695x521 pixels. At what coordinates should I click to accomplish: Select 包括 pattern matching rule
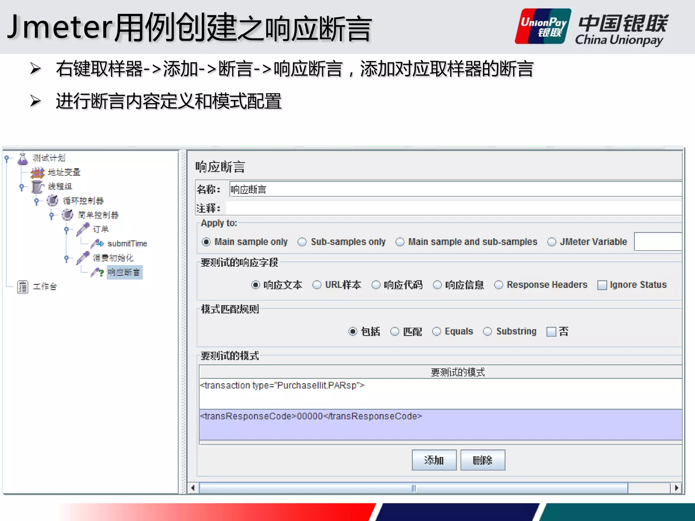click(x=353, y=331)
